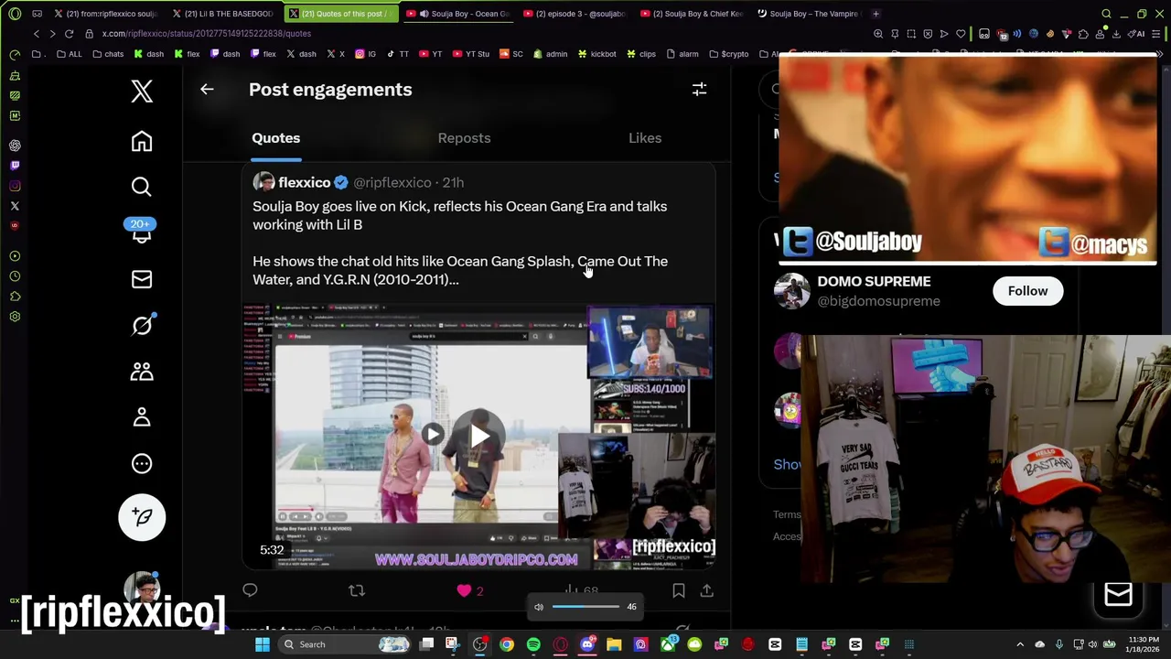The image size is (1171, 659).
Task: Click the snapshot selection toolbar icon
Action: (x=911, y=34)
